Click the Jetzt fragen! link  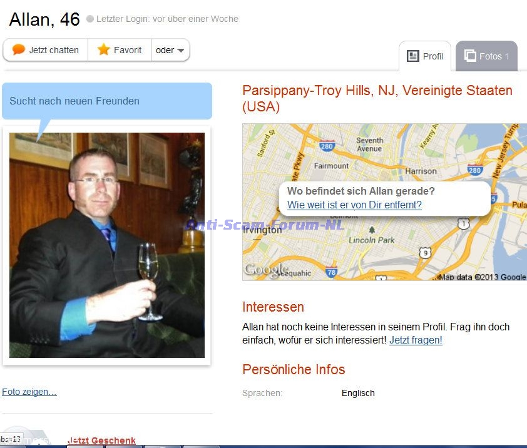(416, 340)
